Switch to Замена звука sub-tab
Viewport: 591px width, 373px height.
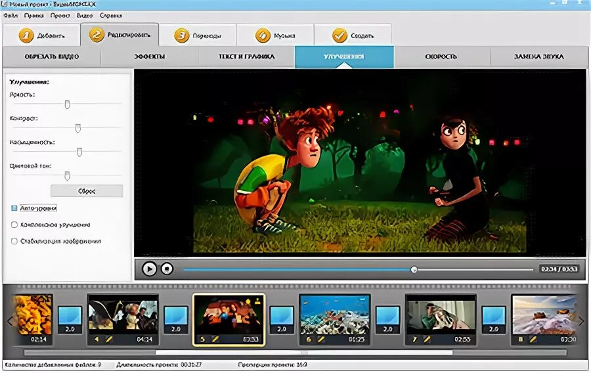[539, 56]
